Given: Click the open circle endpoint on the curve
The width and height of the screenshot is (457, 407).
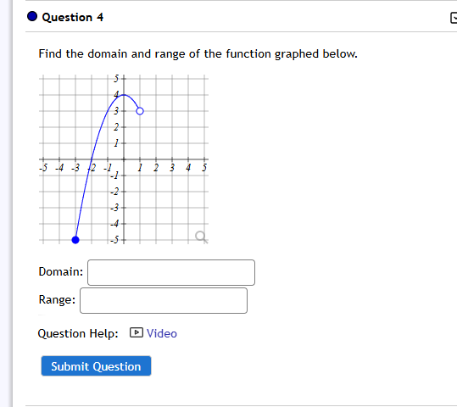Looking at the screenshot, I should (x=140, y=111).
